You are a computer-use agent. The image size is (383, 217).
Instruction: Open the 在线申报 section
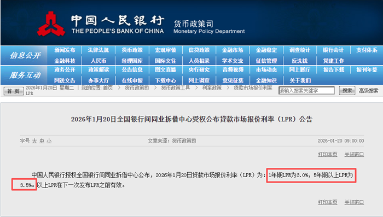pos(132,80)
